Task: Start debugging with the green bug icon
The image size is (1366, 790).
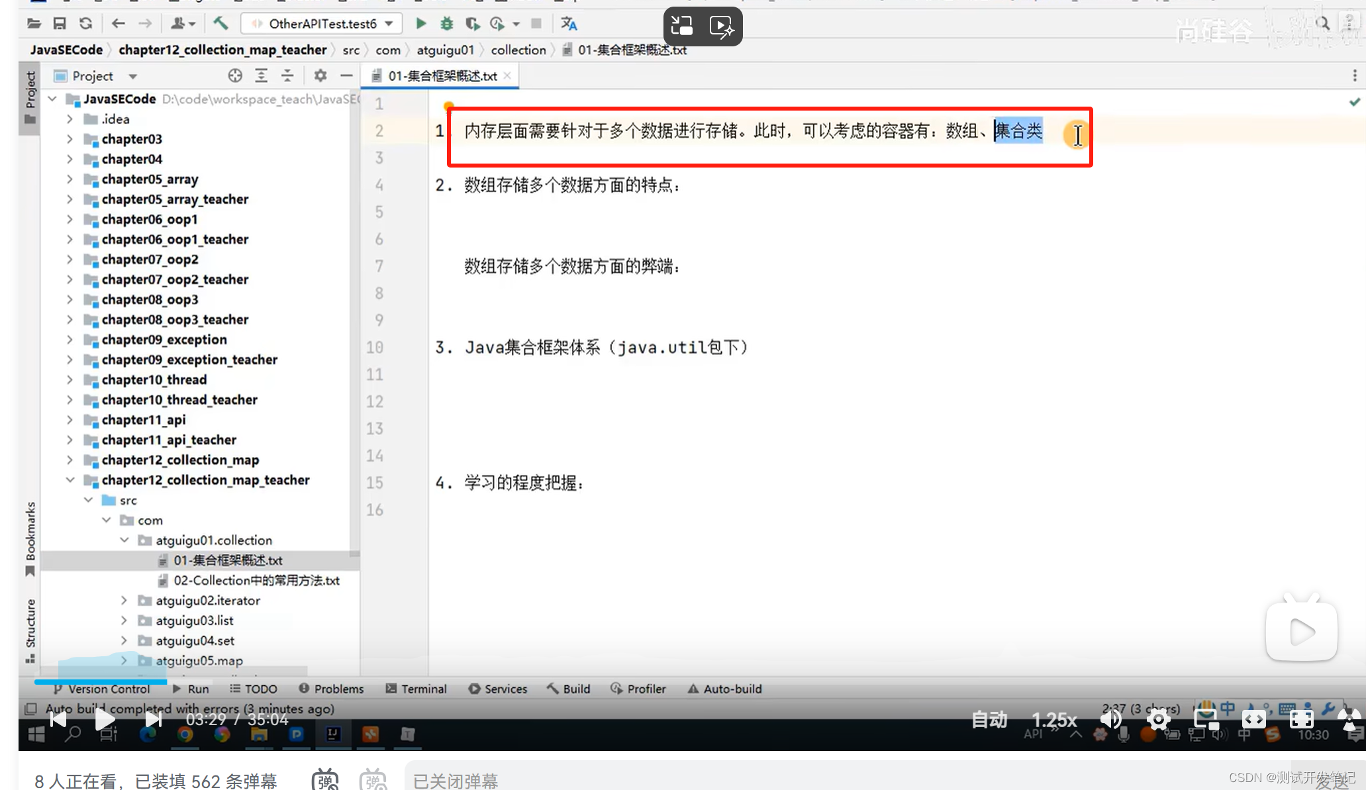Action: click(x=447, y=24)
